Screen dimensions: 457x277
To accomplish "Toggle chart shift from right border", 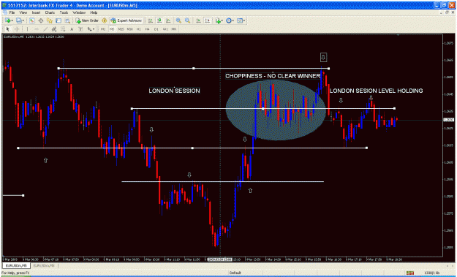I will tap(207, 20).
